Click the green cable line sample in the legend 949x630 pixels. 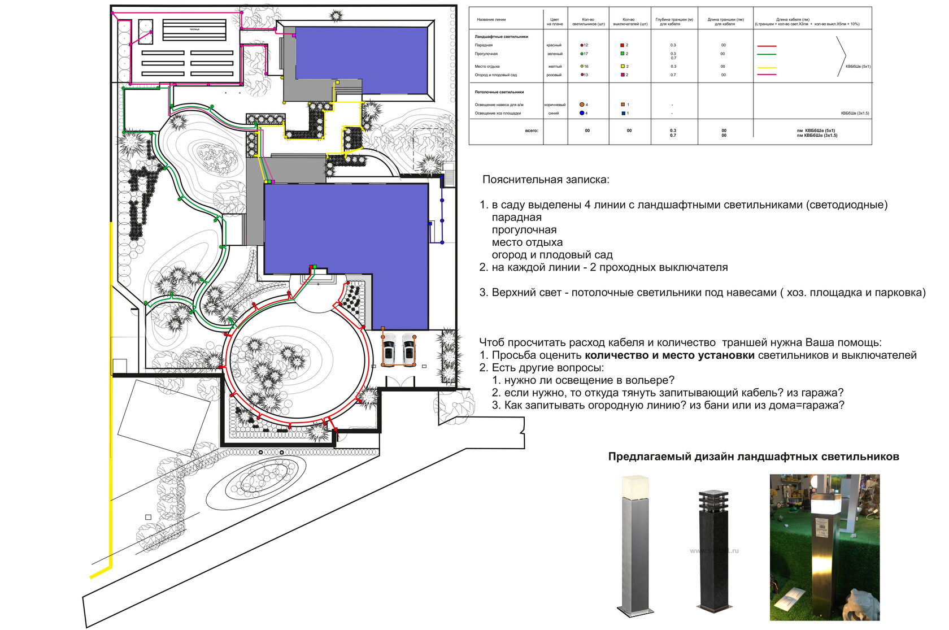[767, 54]
